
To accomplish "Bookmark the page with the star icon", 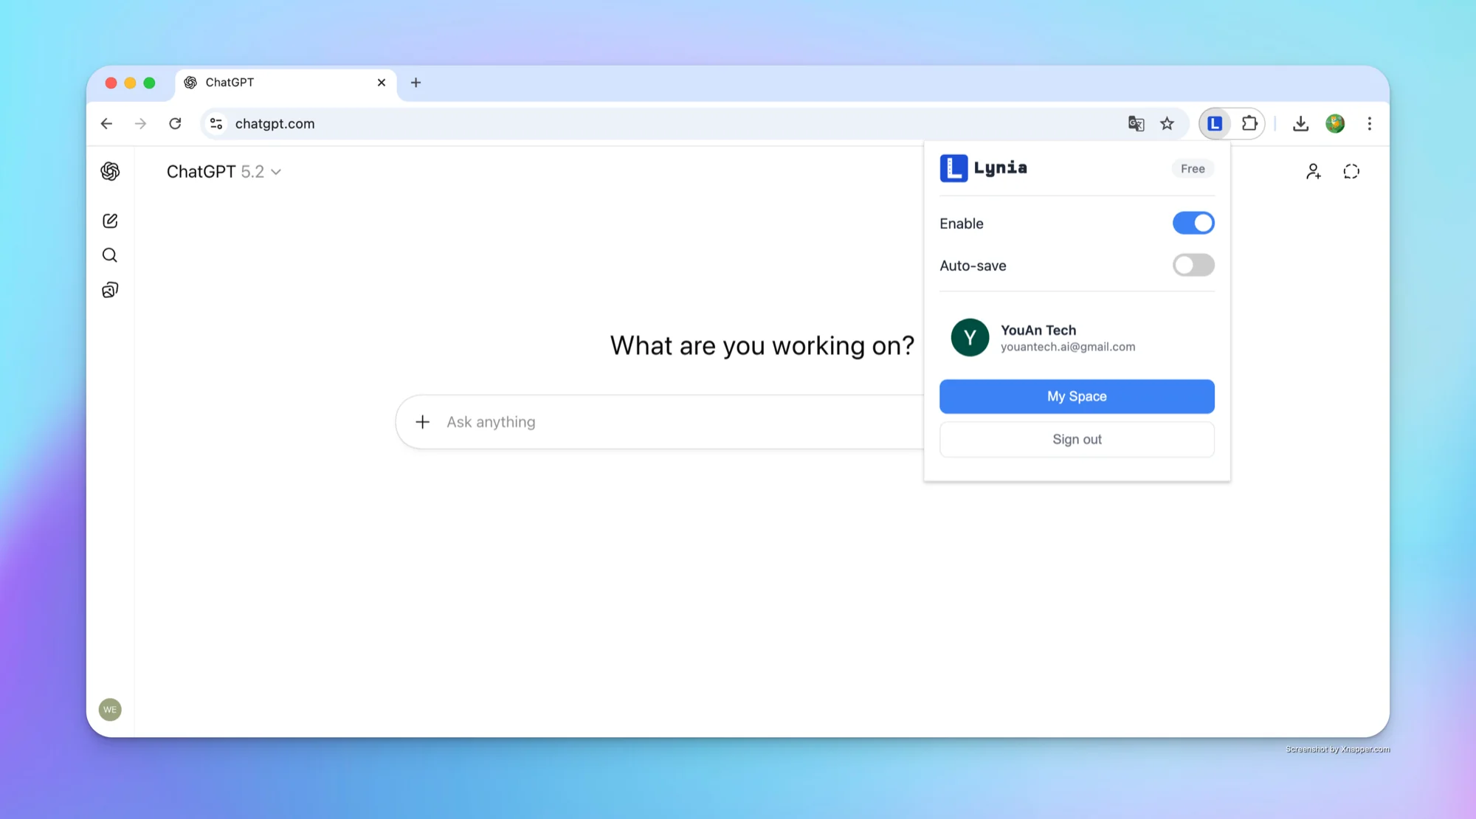I will 1167,123.
